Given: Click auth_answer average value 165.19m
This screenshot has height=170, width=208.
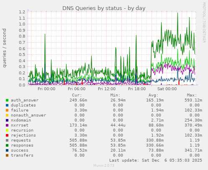Looking at the screenshot, I should (155, 100).
